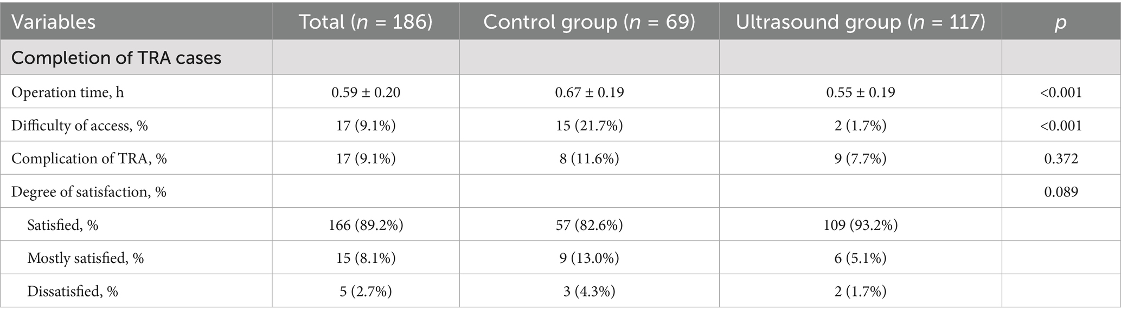The width and height of the screenshot is (1121, 317).
Task: Click the 166 (89.2%) cell
Action: click(x=366, y=225)
